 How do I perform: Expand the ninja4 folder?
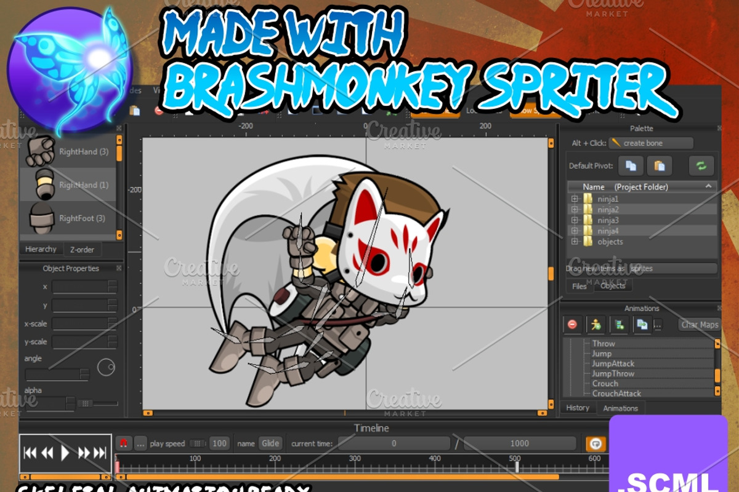(575, 231)
